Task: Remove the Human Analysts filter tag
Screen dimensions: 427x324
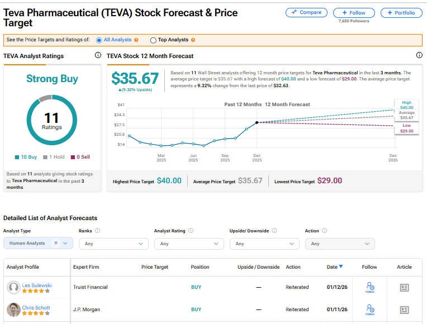Action: click(x=56, y=244)
